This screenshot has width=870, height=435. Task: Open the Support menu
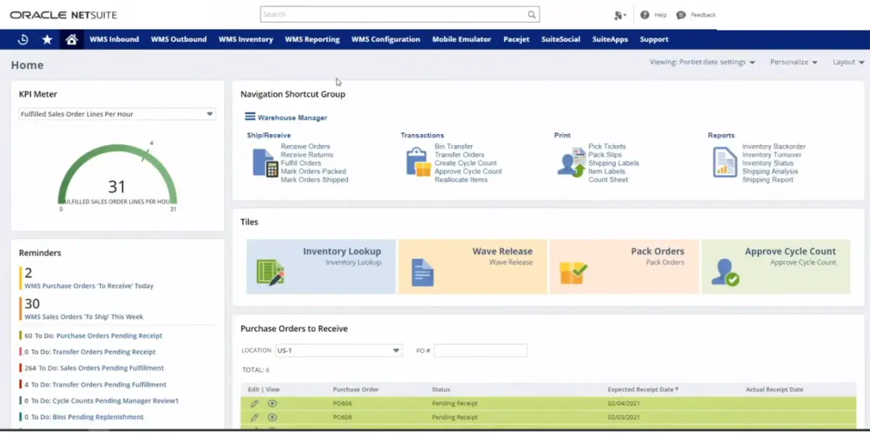point(655,40)
